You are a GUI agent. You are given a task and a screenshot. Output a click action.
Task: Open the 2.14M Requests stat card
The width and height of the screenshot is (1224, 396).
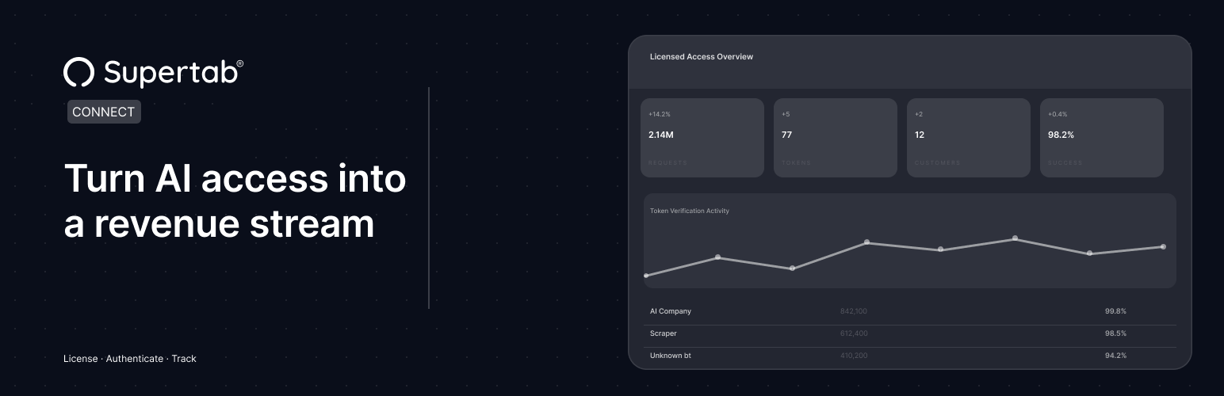[x=702, y=138]
